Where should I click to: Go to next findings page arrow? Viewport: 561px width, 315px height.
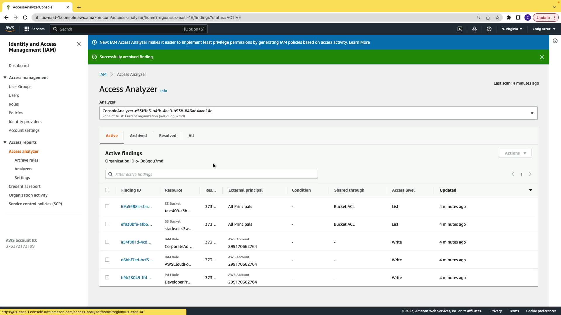530,174
